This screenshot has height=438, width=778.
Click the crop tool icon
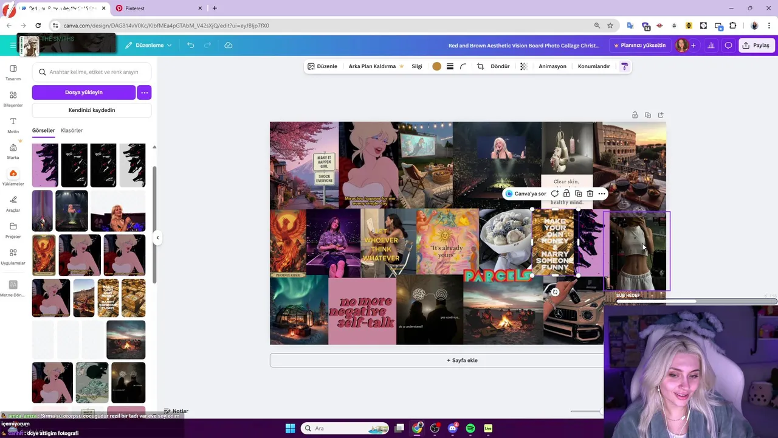pos(480,66)
